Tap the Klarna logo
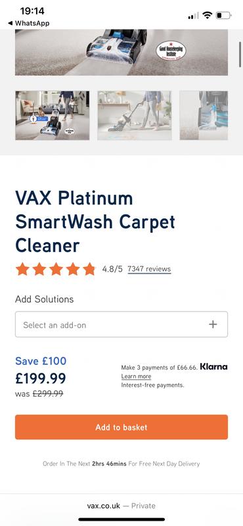Screen dimensions: 243x526 pos(213,367)
